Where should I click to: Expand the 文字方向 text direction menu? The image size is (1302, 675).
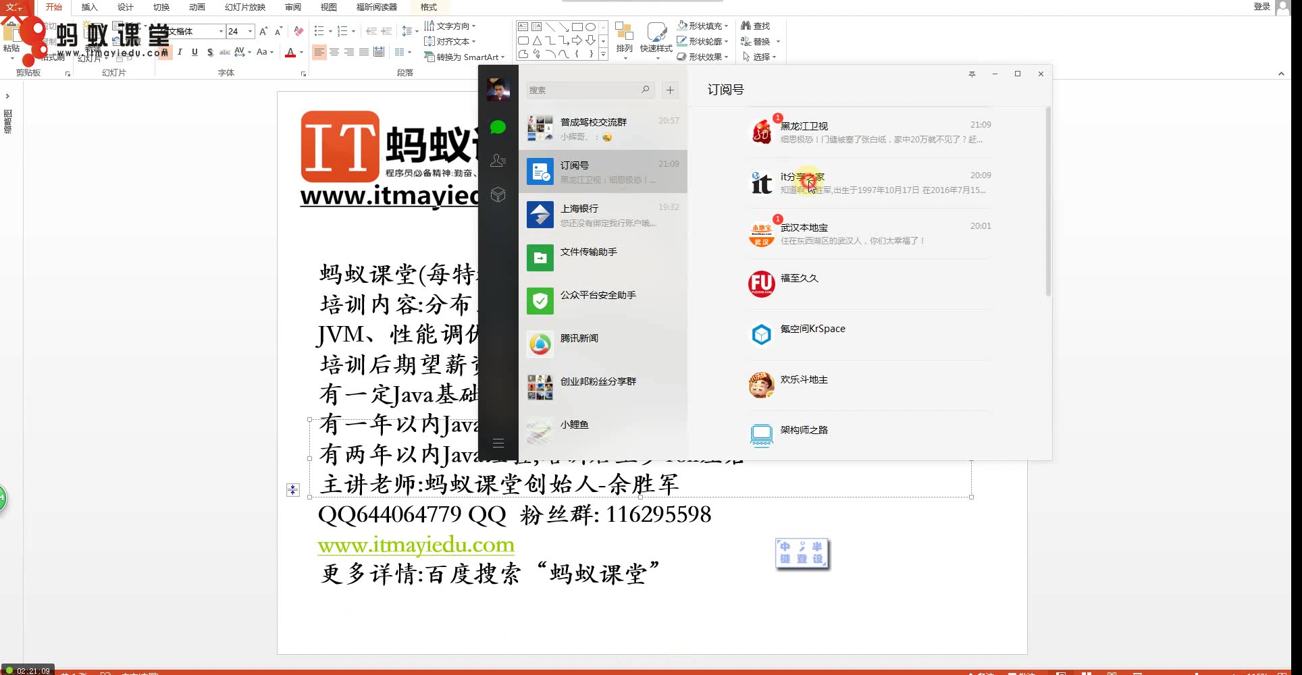pos(450,26)
